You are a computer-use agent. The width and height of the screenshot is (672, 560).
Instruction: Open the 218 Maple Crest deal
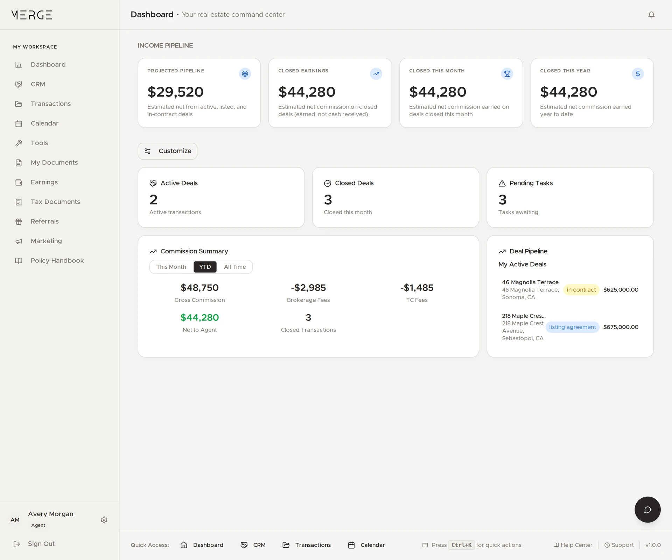570,327
